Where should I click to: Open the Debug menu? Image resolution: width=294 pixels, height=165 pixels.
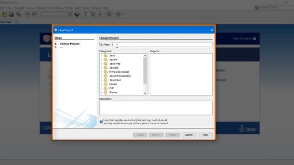coord(59,8)
